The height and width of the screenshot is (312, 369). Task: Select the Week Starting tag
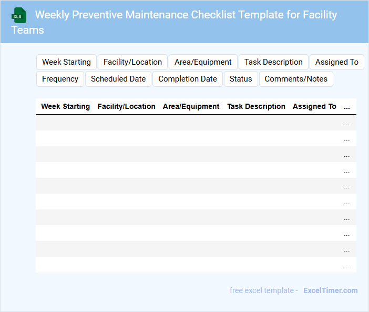click(66, 62)
